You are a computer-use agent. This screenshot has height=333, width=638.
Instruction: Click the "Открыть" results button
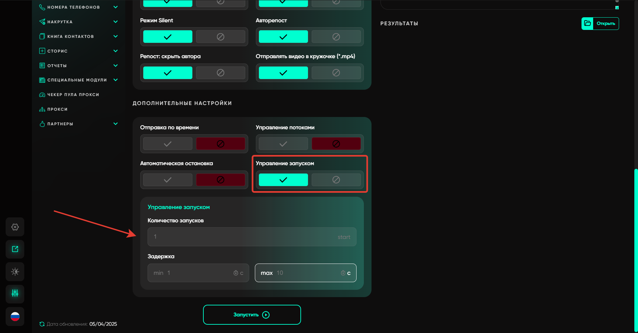coord(600,24)
